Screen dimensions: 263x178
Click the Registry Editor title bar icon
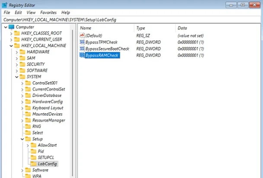click(x=4, y=5)
